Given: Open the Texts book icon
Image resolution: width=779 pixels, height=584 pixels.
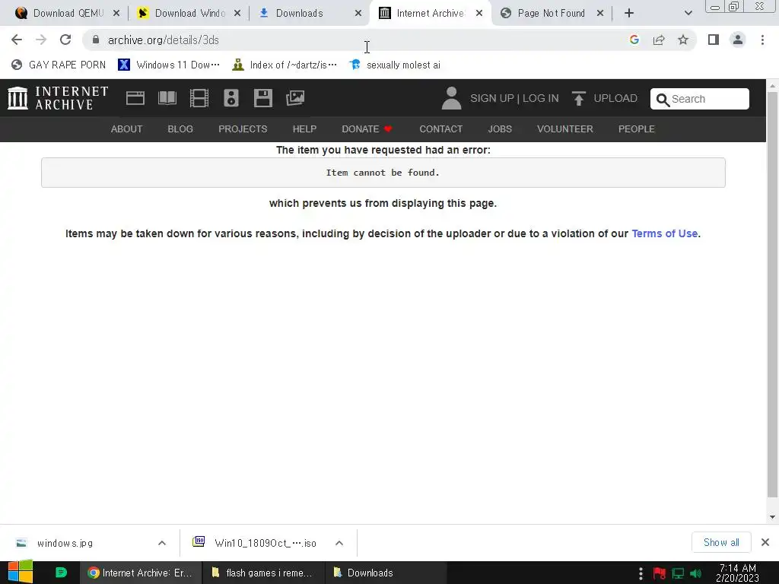Looking at the screenshot, I should point(167,98).
